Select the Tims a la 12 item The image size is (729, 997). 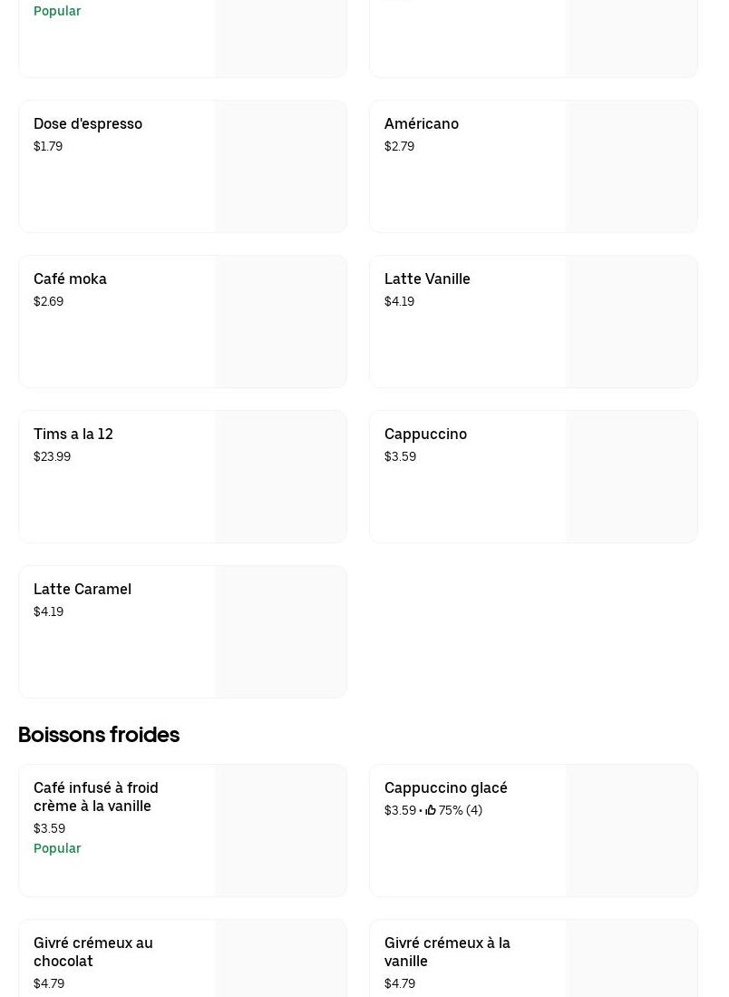click(x=73, y=434)
